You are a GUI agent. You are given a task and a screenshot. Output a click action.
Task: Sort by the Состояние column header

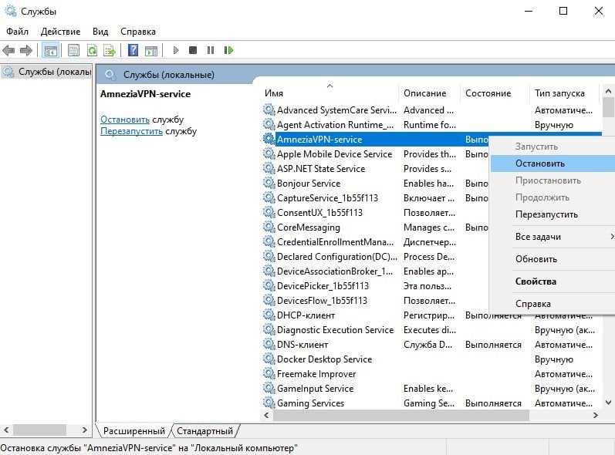coord(494,93)
